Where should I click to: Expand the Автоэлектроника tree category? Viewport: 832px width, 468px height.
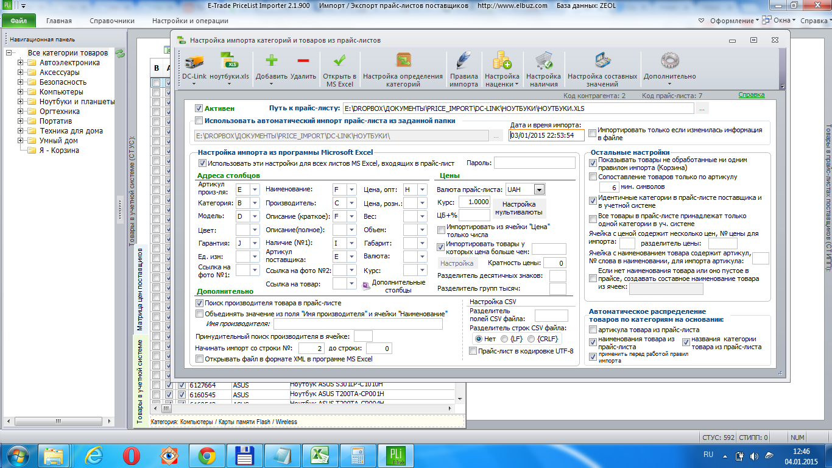tap(21, 63)
